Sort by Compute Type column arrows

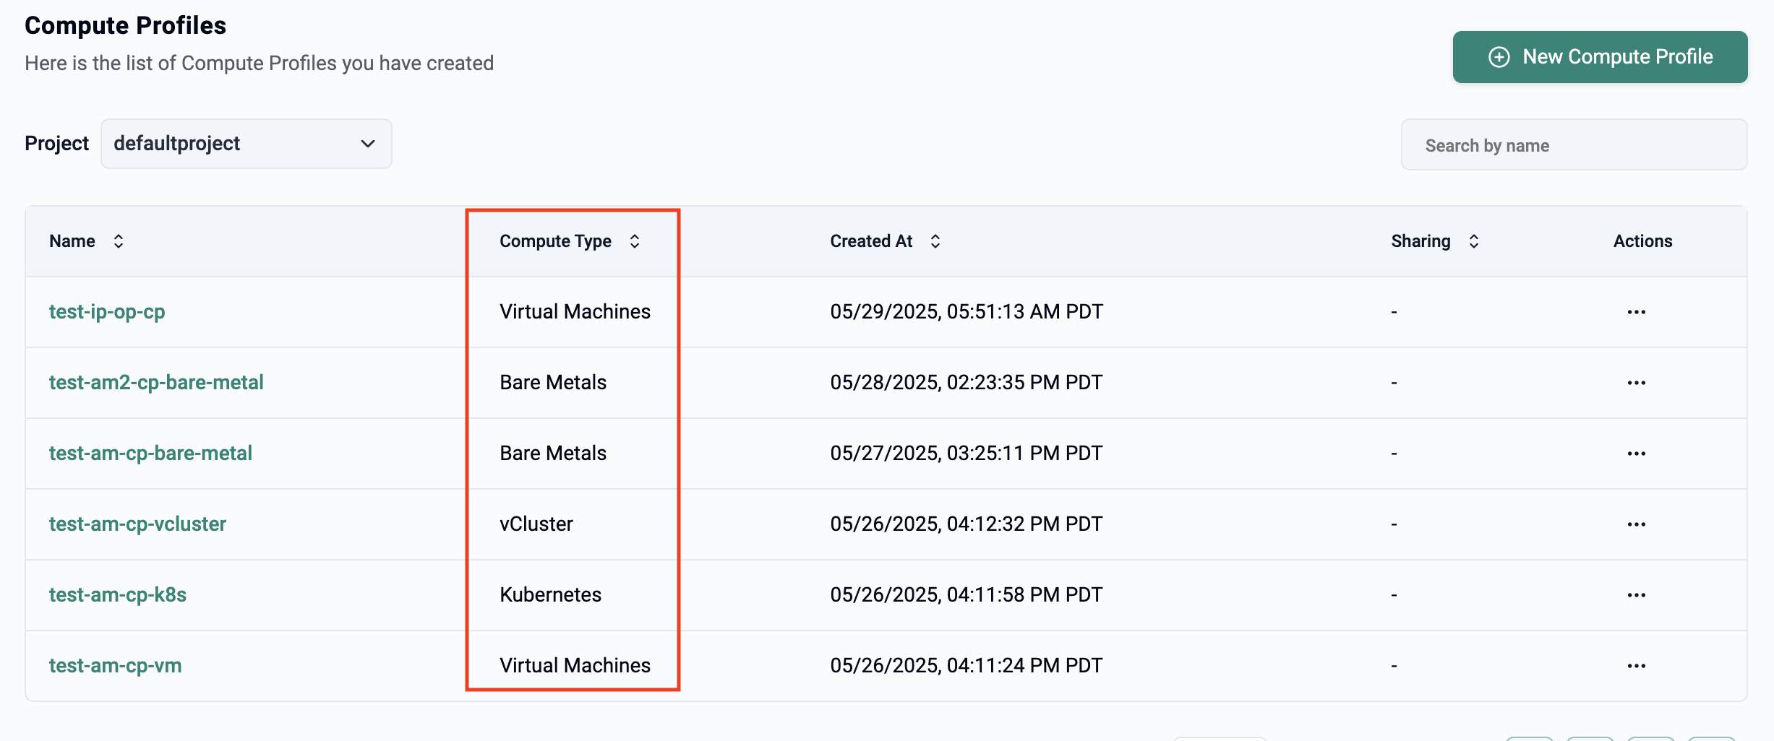point(635,241)
